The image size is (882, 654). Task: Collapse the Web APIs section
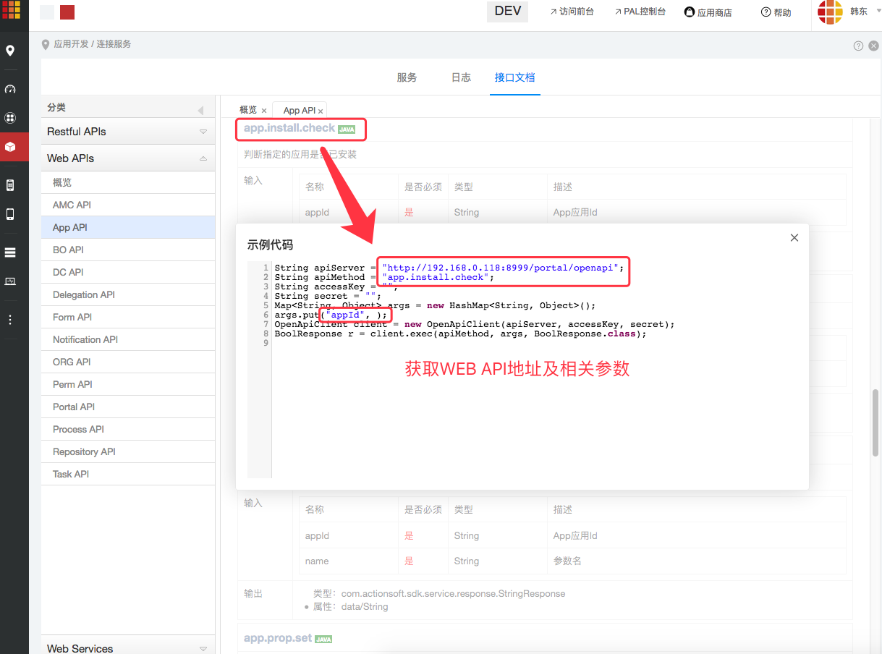(203, 158)
